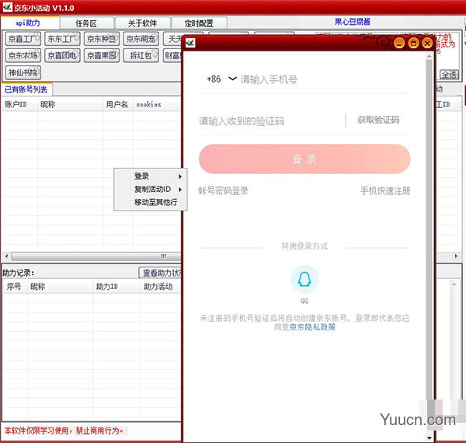Click the 助力ID column header

click(x=116, y=287)
